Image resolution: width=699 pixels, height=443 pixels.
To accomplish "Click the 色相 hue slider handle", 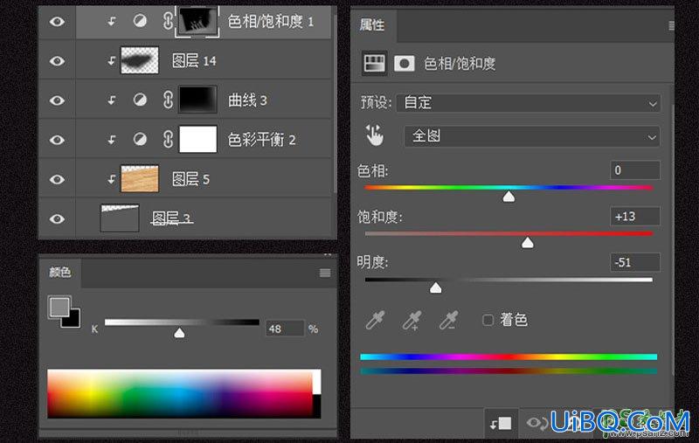I will click(x=509, y=197).
